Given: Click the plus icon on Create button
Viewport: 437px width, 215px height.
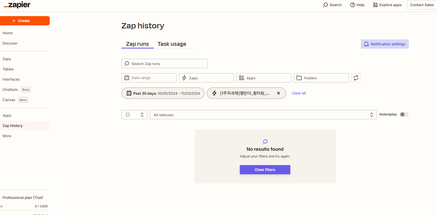Looking at the screenshot, I should (14, 21).
